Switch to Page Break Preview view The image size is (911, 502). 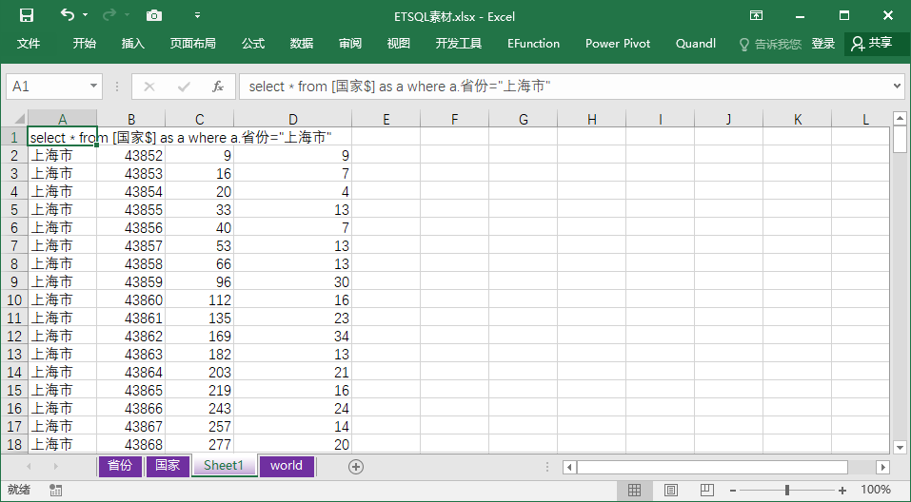pos(708,490)
